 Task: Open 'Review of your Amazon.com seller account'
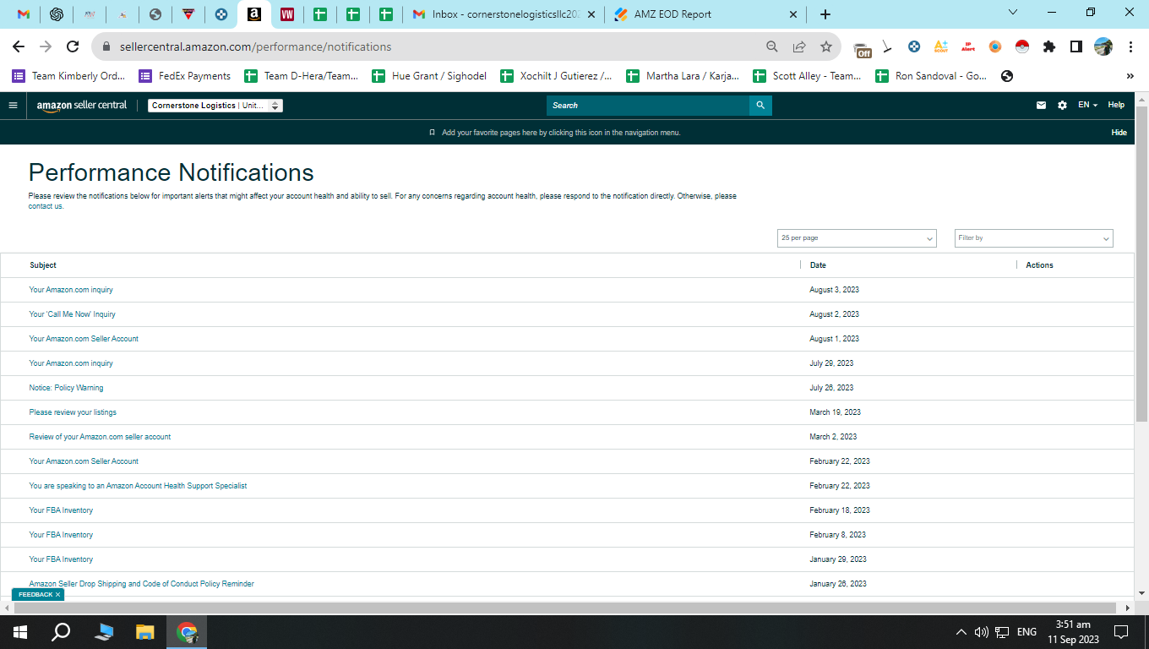tap(100, 437)
